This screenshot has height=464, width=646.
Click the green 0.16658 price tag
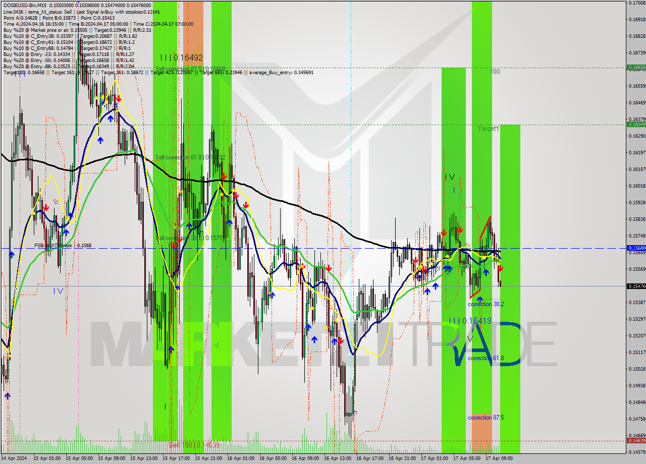(636, 67)
